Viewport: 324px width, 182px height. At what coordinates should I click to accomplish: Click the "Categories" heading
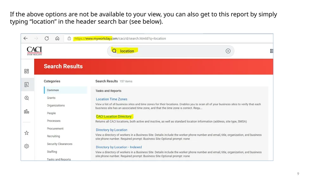pos(52,81)
